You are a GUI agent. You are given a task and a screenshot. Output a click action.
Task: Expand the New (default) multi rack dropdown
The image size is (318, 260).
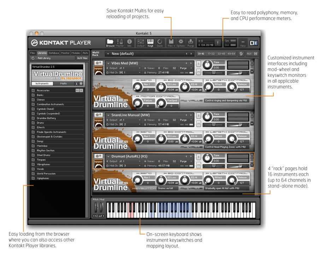(108, 54)
